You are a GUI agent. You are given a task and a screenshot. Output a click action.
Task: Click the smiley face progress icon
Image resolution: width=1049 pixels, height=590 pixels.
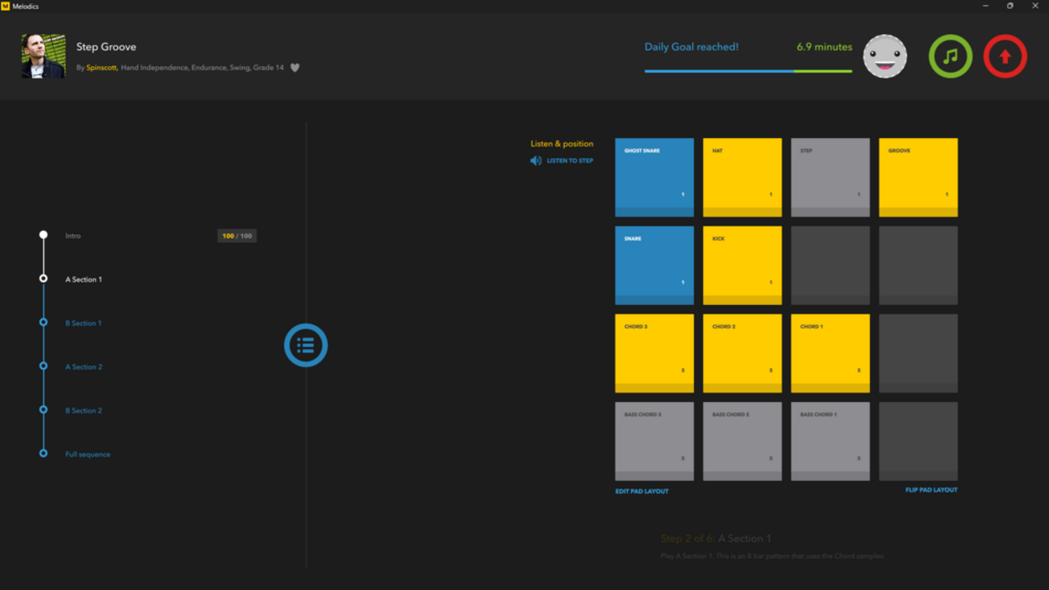(884, 56)
